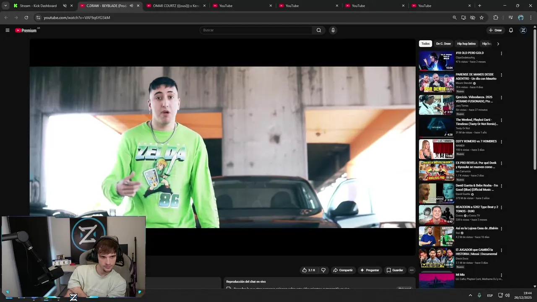Image resolution: width=537 pixels, height=302 pixels.
Task: Open Messi documentary thumbnail
Action: 436,258
